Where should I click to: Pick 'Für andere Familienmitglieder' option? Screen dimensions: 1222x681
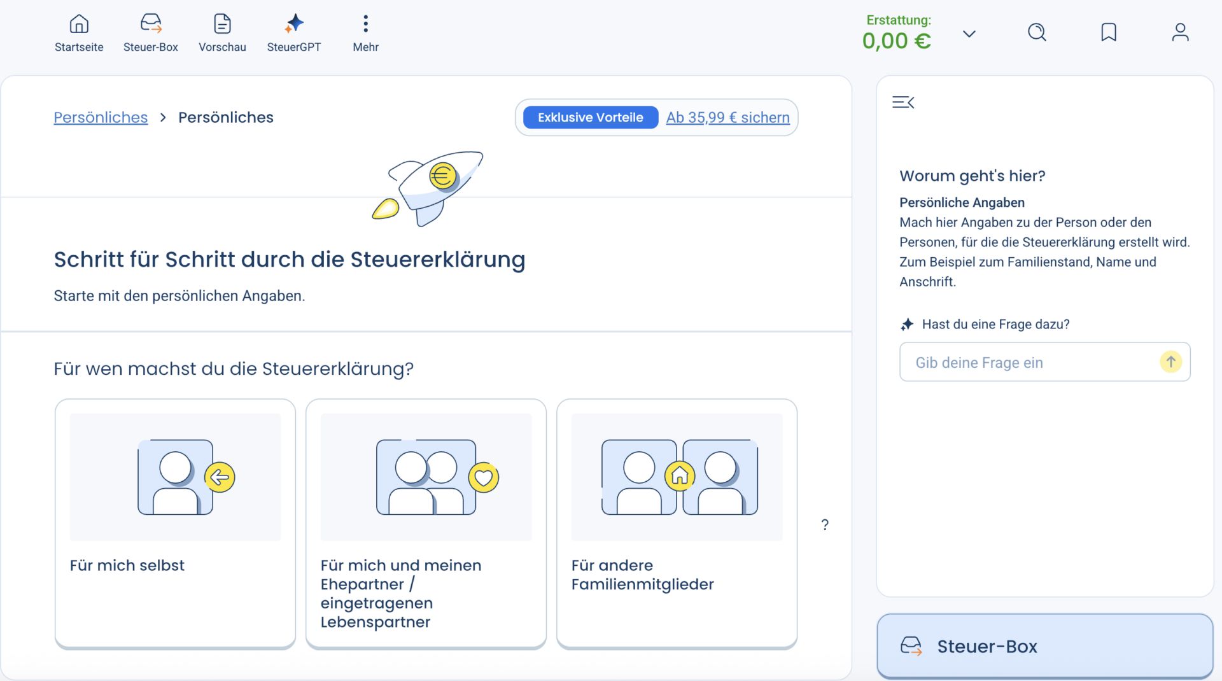pos(677,523)
